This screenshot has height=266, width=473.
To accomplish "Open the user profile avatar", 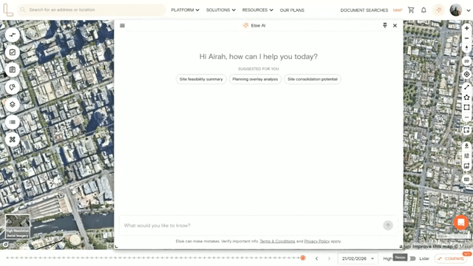I will (x=456, y=10).
